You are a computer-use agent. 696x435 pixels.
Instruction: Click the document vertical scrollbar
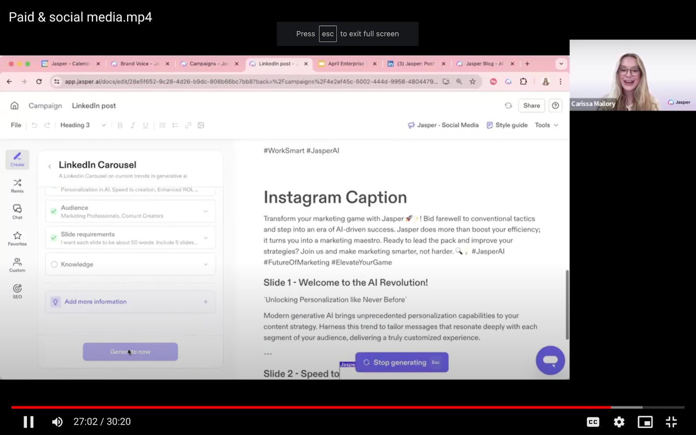567,304
